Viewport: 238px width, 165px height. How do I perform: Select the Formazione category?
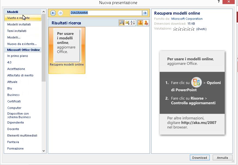point(16,148)
